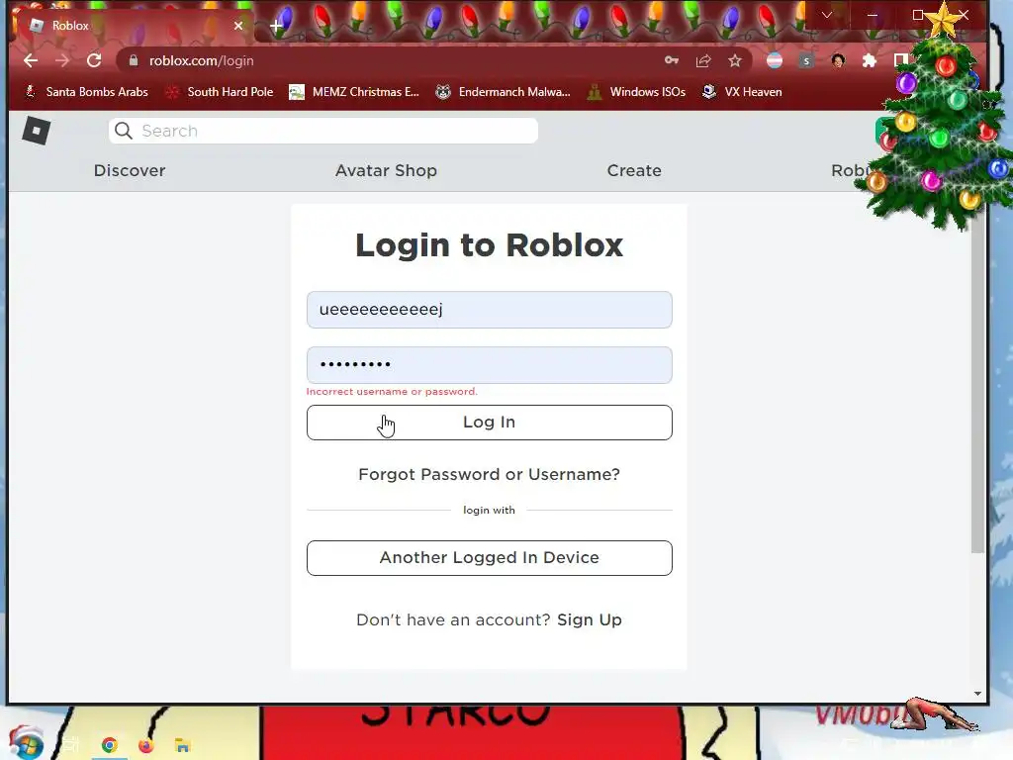Open the Avatar Shop navigation tab
This screenshot has width=1013, height=760.
click(386, 170)
